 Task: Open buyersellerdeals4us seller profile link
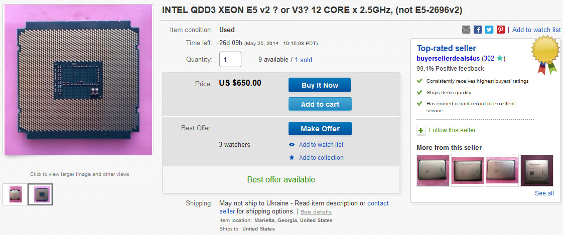click(448, 59)
